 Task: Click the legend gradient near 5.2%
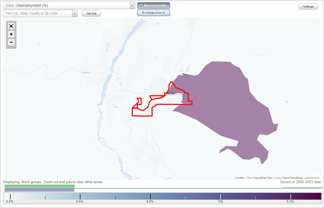pos(291,196)
